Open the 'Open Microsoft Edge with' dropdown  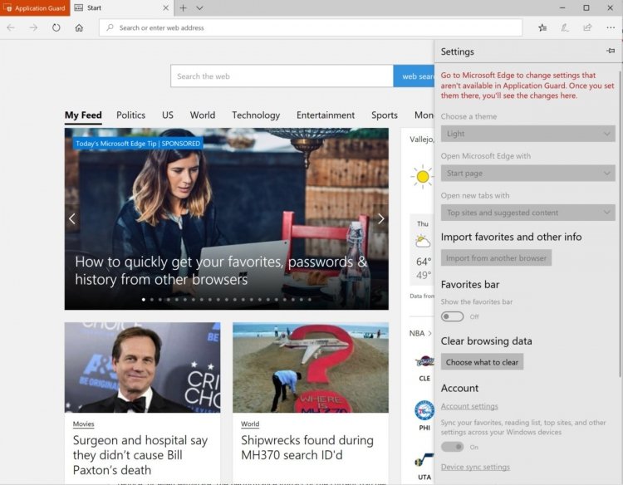pyautogui.click(x=528, y=174)
